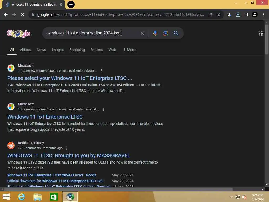This screenshot has width=269, height=202.
Task: Bookmark this page with the star
Action: pos(219,15)
